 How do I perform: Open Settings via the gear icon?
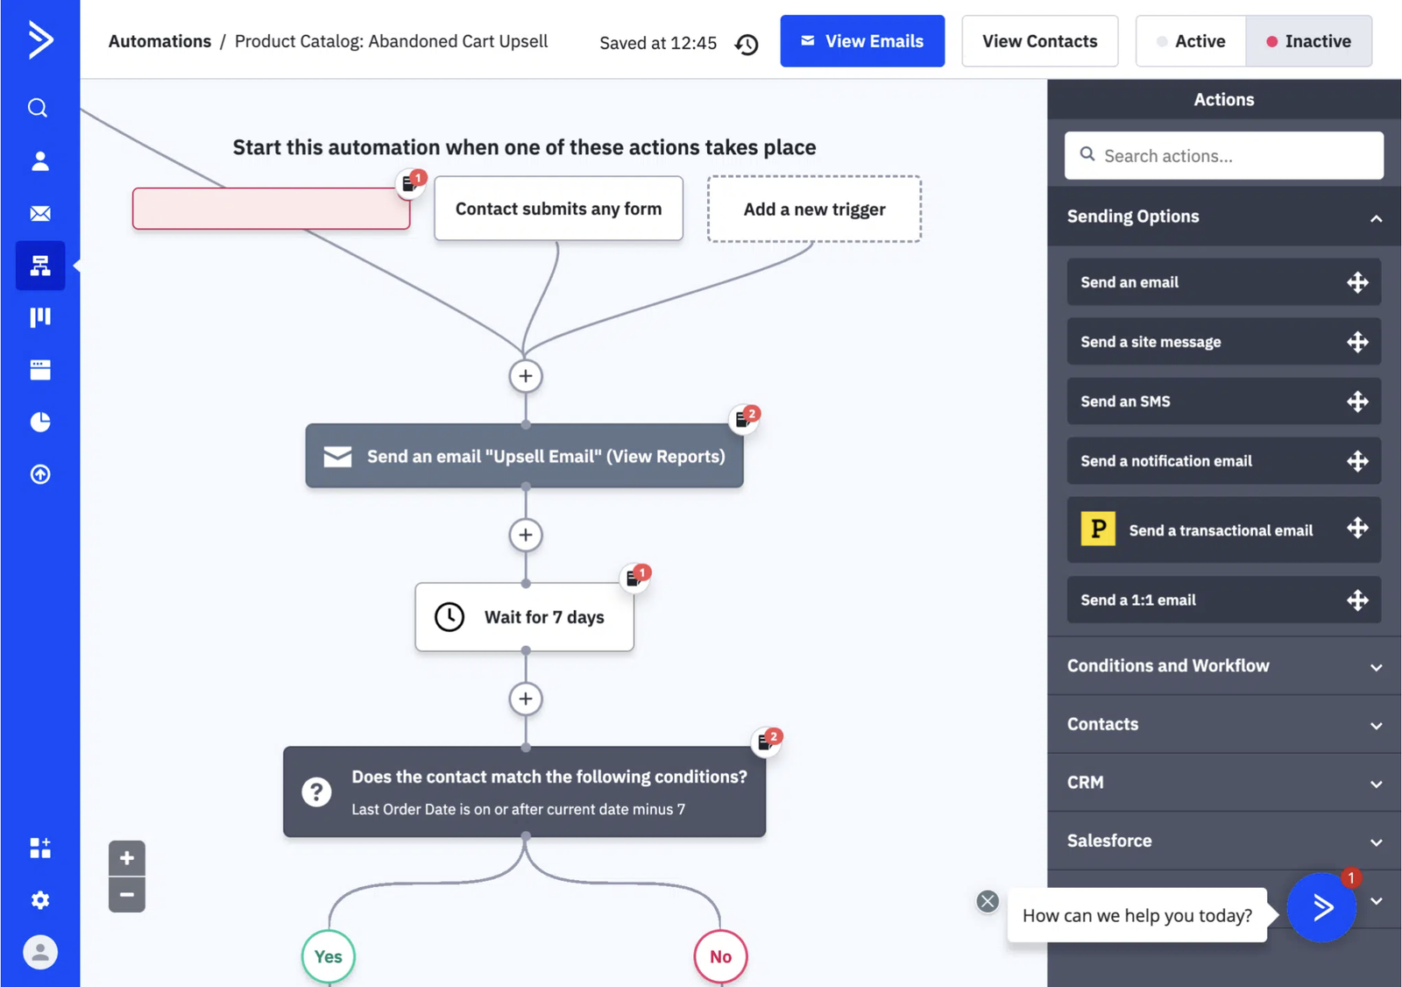pyautogui.click(x=39, y=899)
